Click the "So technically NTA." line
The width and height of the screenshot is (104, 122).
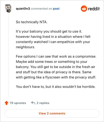tap(32, 22)
